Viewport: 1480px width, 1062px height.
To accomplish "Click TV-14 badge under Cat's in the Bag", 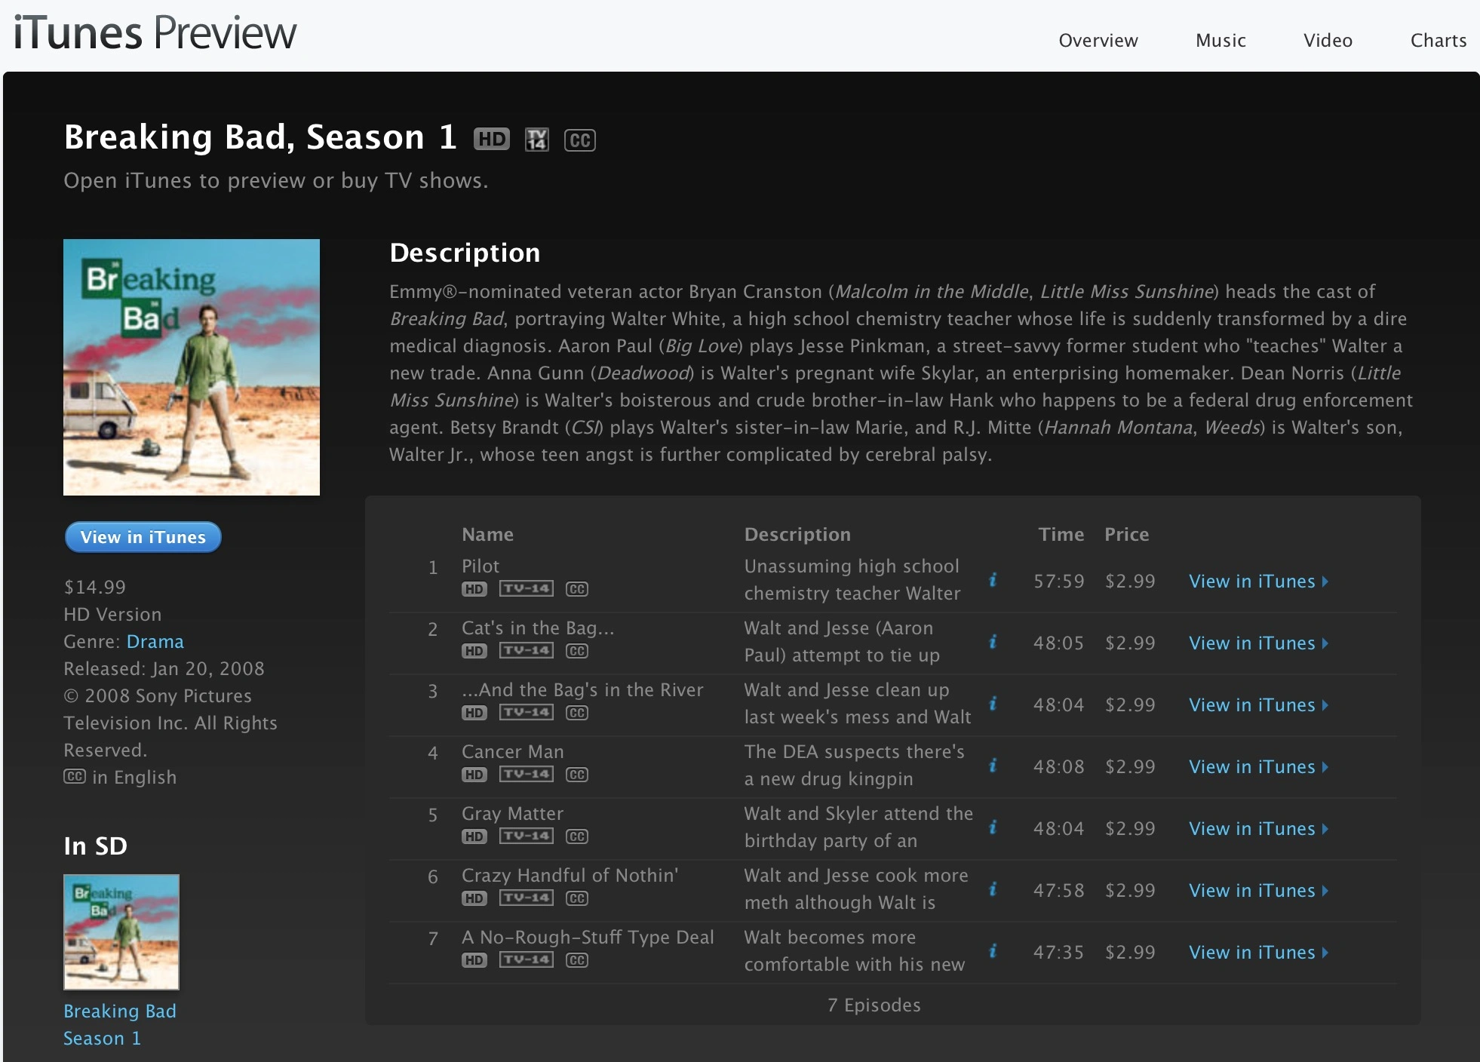I will point(527,651).
